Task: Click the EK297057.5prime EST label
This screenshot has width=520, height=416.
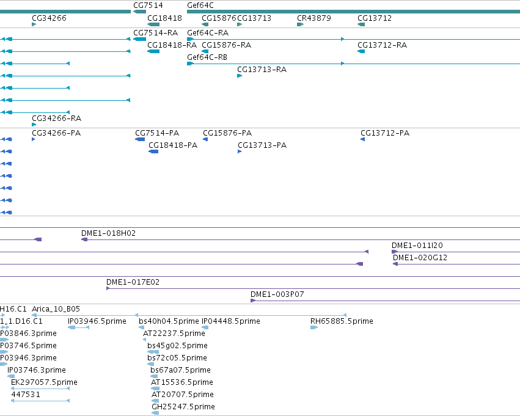Action: [44, 382]
